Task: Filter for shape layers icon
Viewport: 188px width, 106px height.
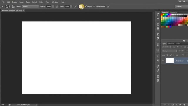Action: pyautogui.click(x=185, y=47)
